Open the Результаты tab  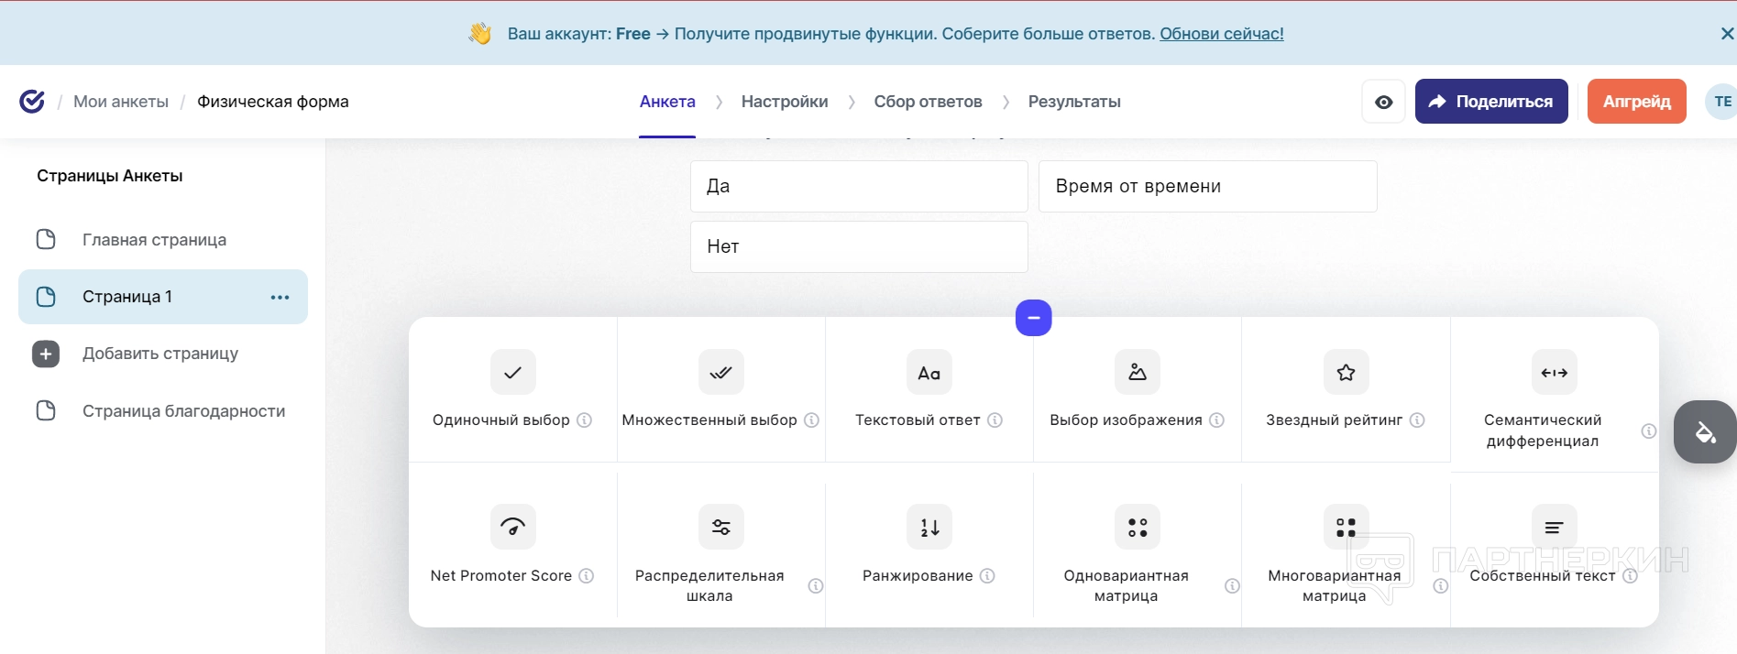[1073, 102]
